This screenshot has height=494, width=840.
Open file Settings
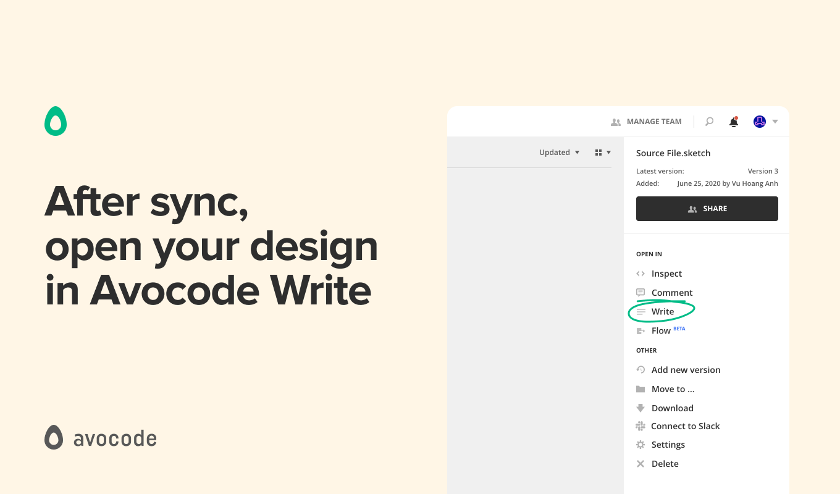pos(668,445)
